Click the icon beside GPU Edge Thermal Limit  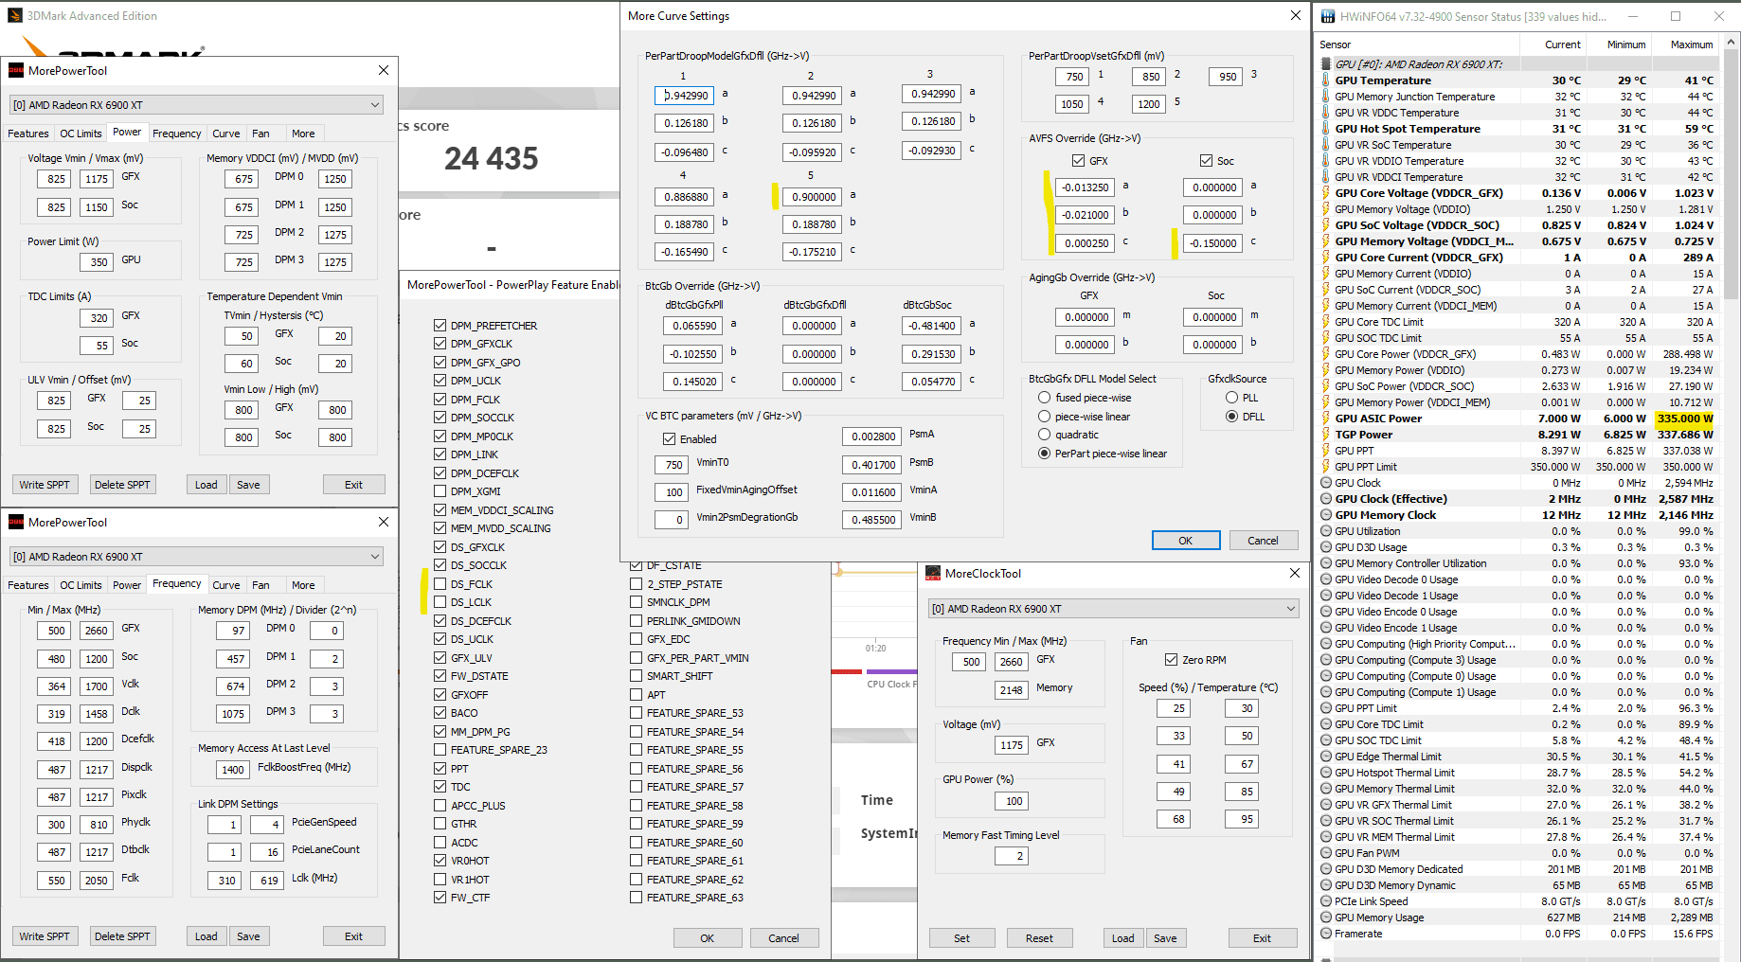[x=1326, y=757]
